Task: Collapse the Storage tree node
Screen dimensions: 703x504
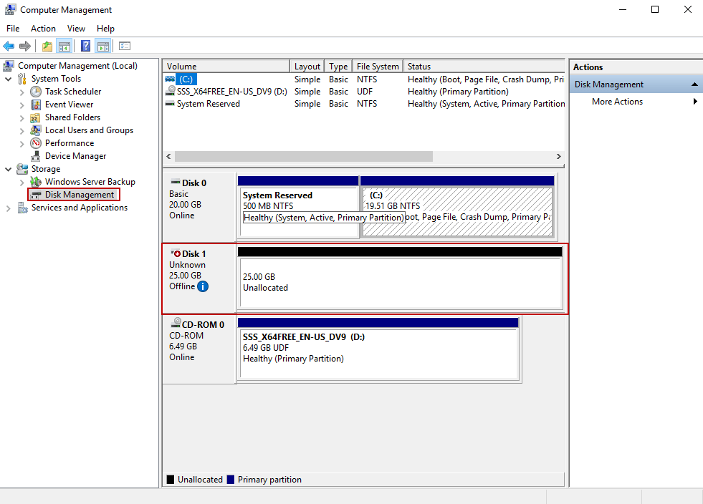Action: (x=7, y=168)
